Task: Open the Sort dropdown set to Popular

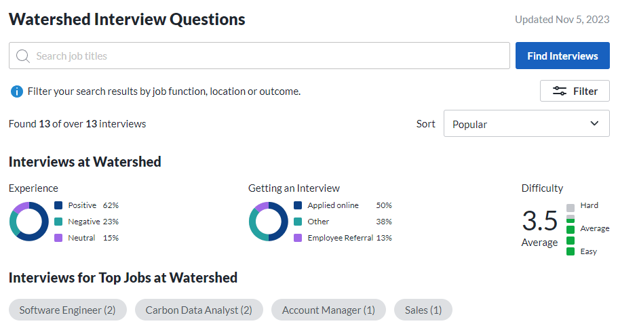Action: point(526,124)
